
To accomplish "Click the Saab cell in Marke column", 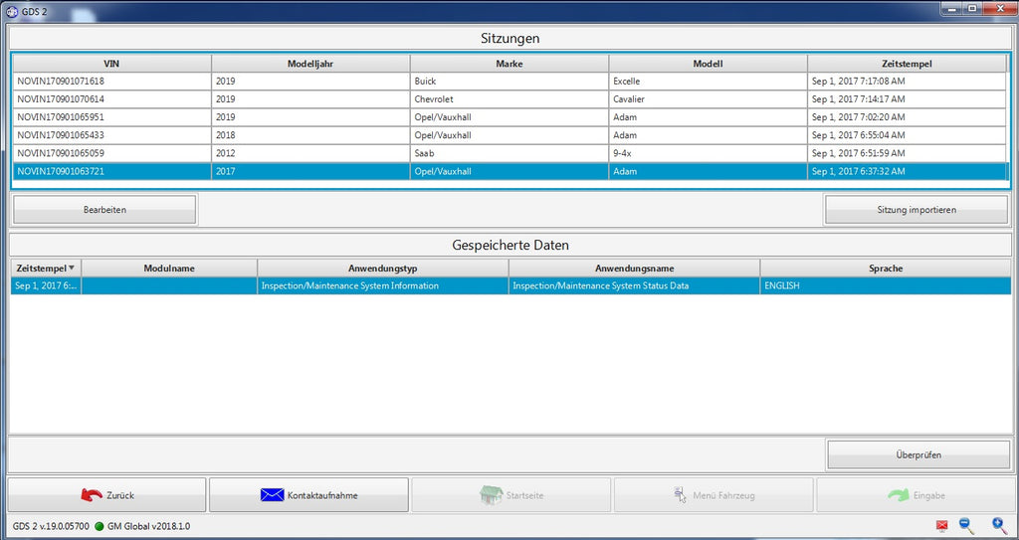I will 509,153.
